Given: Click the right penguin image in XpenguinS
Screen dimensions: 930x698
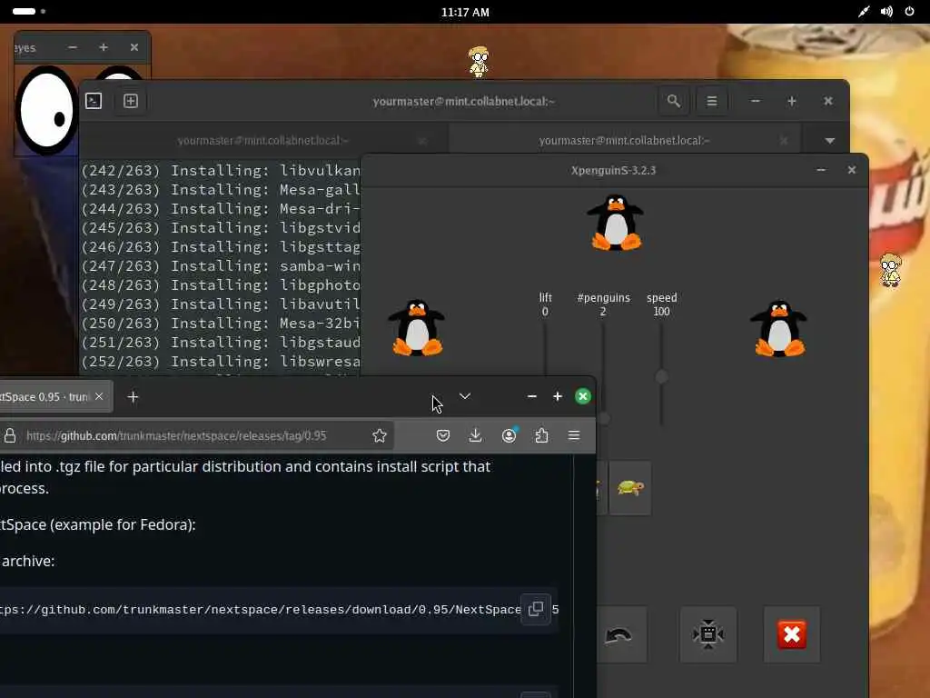Looking at the screenshot, I should pyautogui.click(x=778, y=328).
